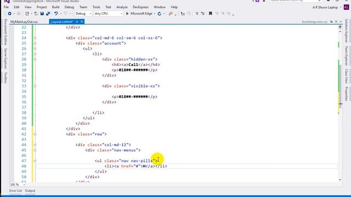Collapse the ul block at line 47
Screen dimensions: 351x197
click(35, 161)
